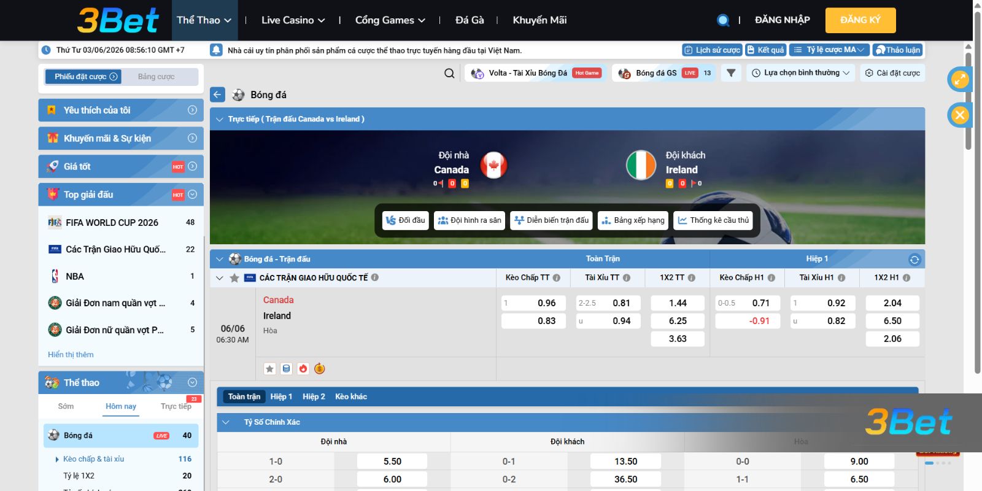Open the Đá Gà menu item
The image size is (982, 491).
pos(470,20)
